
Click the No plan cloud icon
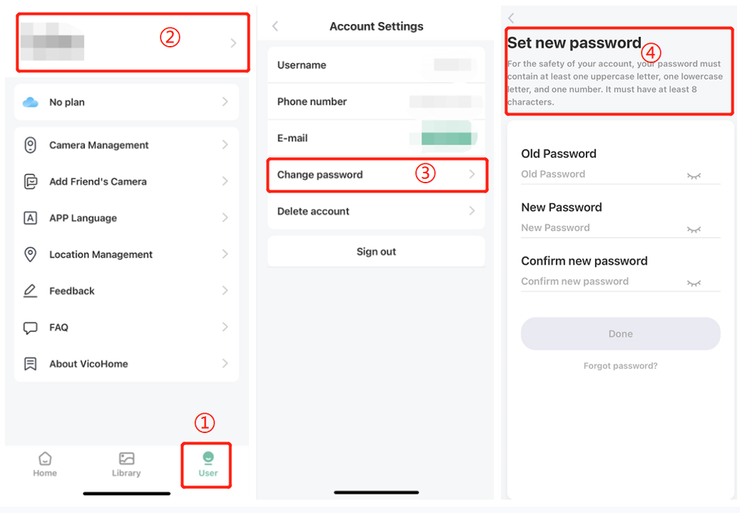(30, 102)
